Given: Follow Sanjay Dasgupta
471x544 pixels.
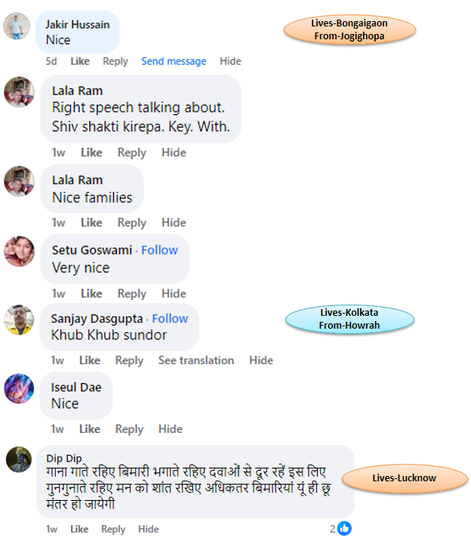Looking at the screenshot, I should (170, 318).
